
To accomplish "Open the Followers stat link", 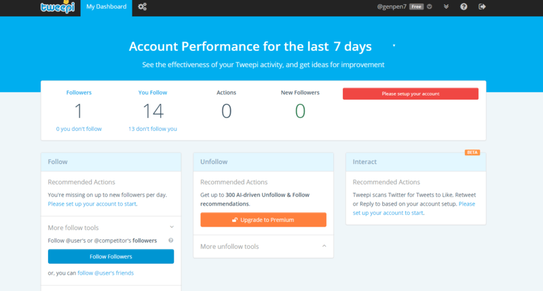I will [x=79, y=92].
